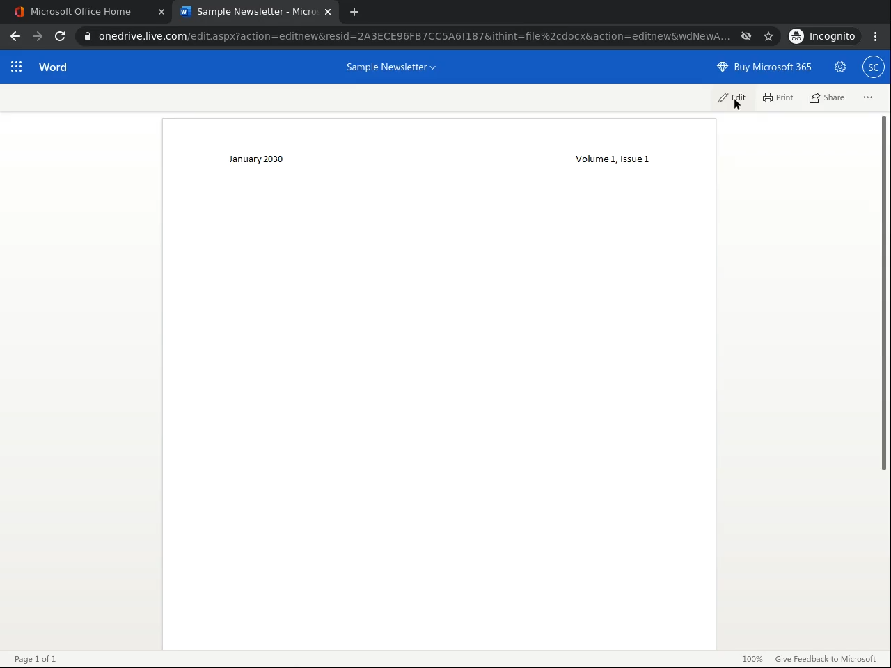Close the Microsoft Office Home tab
Screen dimensions: 891x668
[161, 12]
